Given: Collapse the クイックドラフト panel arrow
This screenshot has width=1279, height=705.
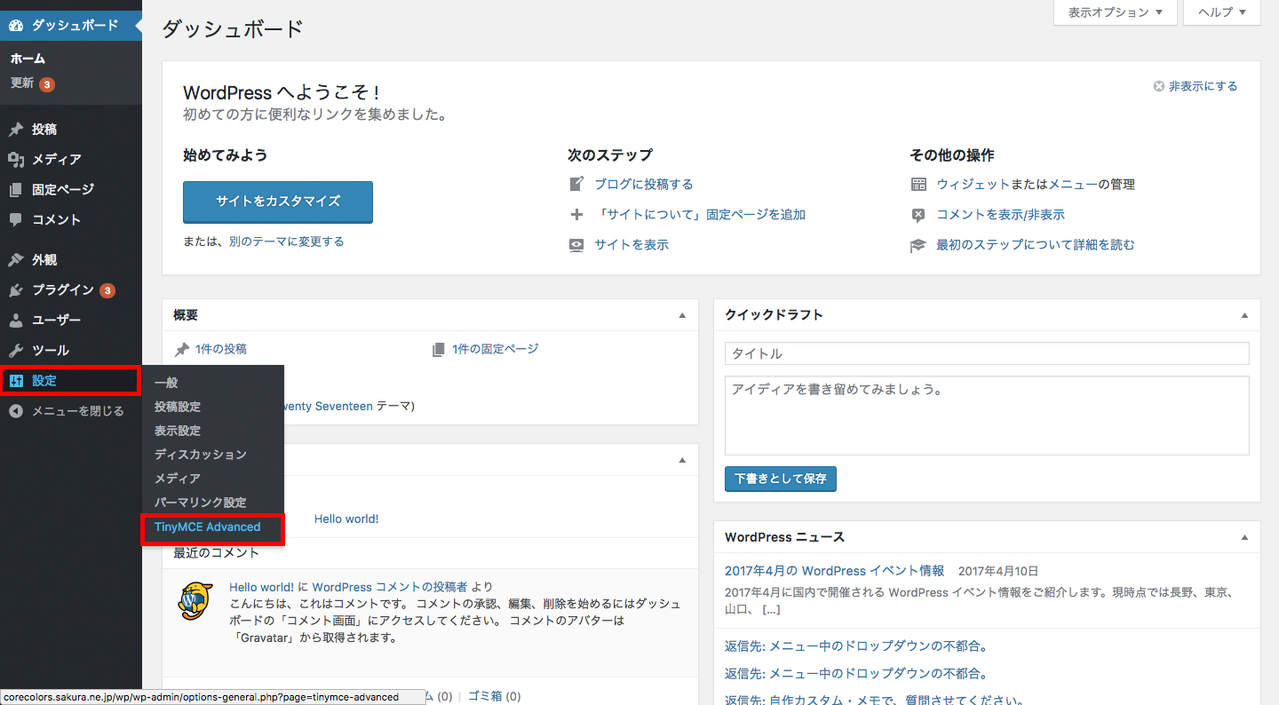Looking at the screenshot, I should (1244, 315).
